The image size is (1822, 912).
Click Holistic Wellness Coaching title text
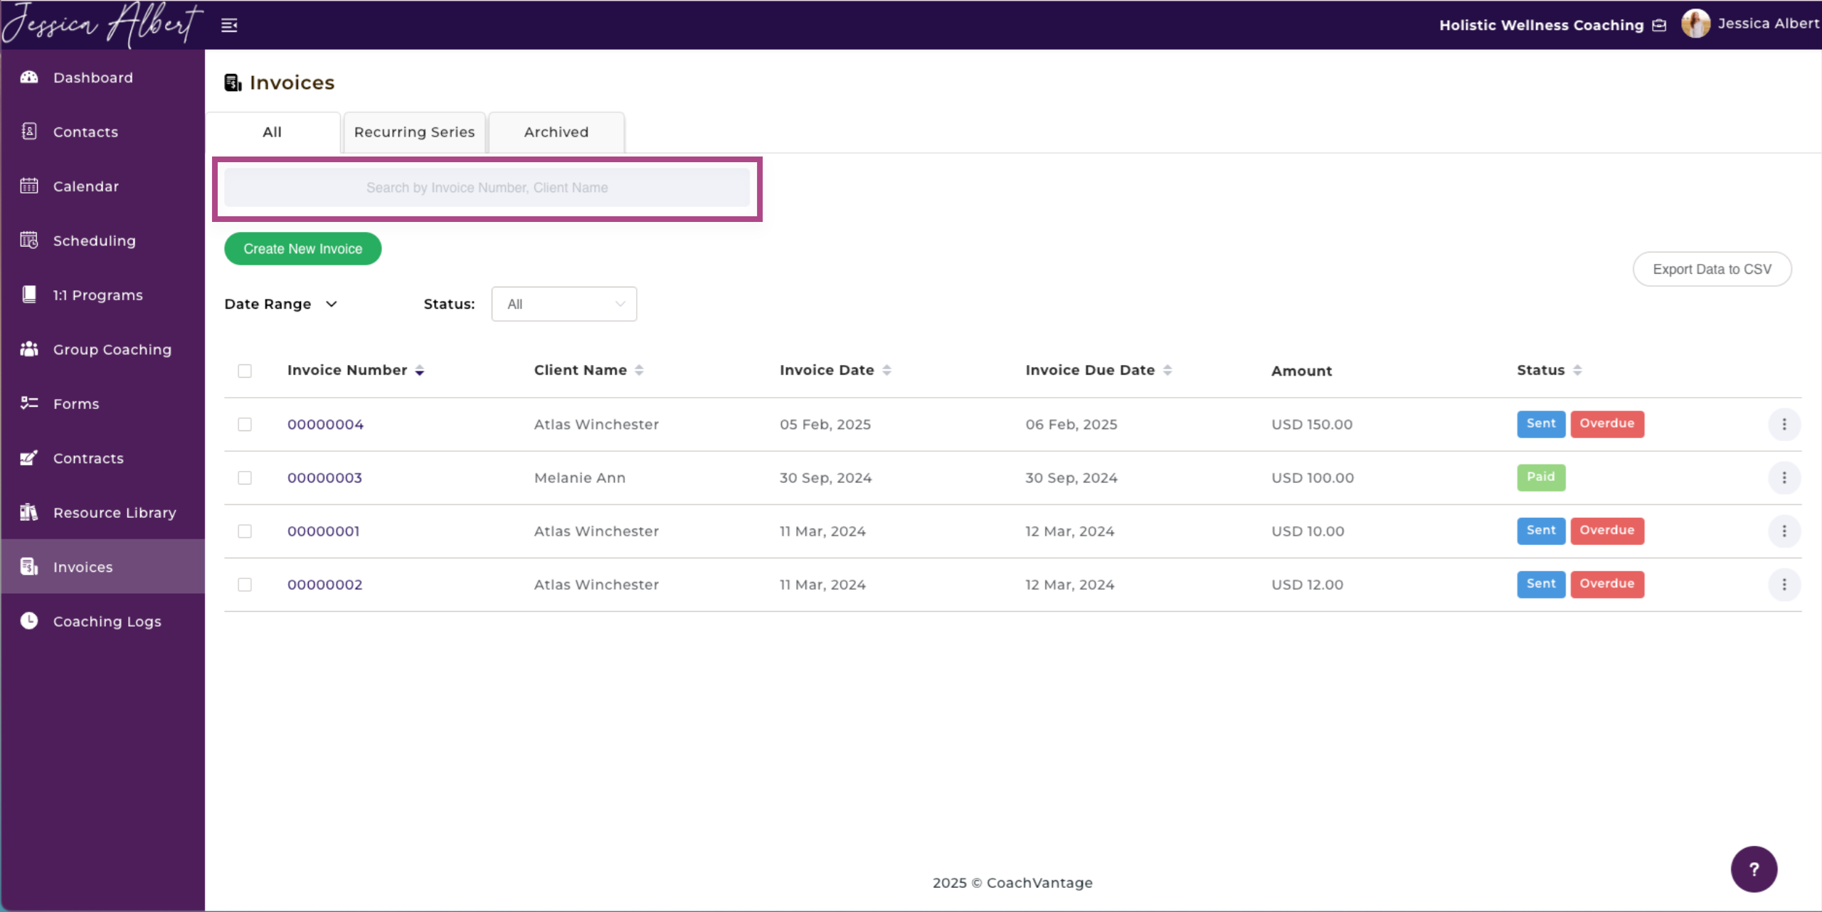click(1542, 25)
